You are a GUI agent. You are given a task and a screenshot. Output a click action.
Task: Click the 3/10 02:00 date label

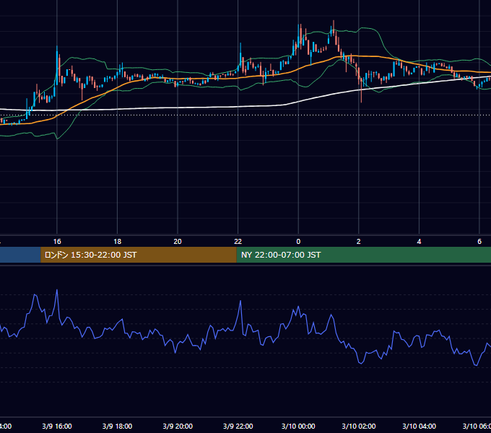(359, 426)
